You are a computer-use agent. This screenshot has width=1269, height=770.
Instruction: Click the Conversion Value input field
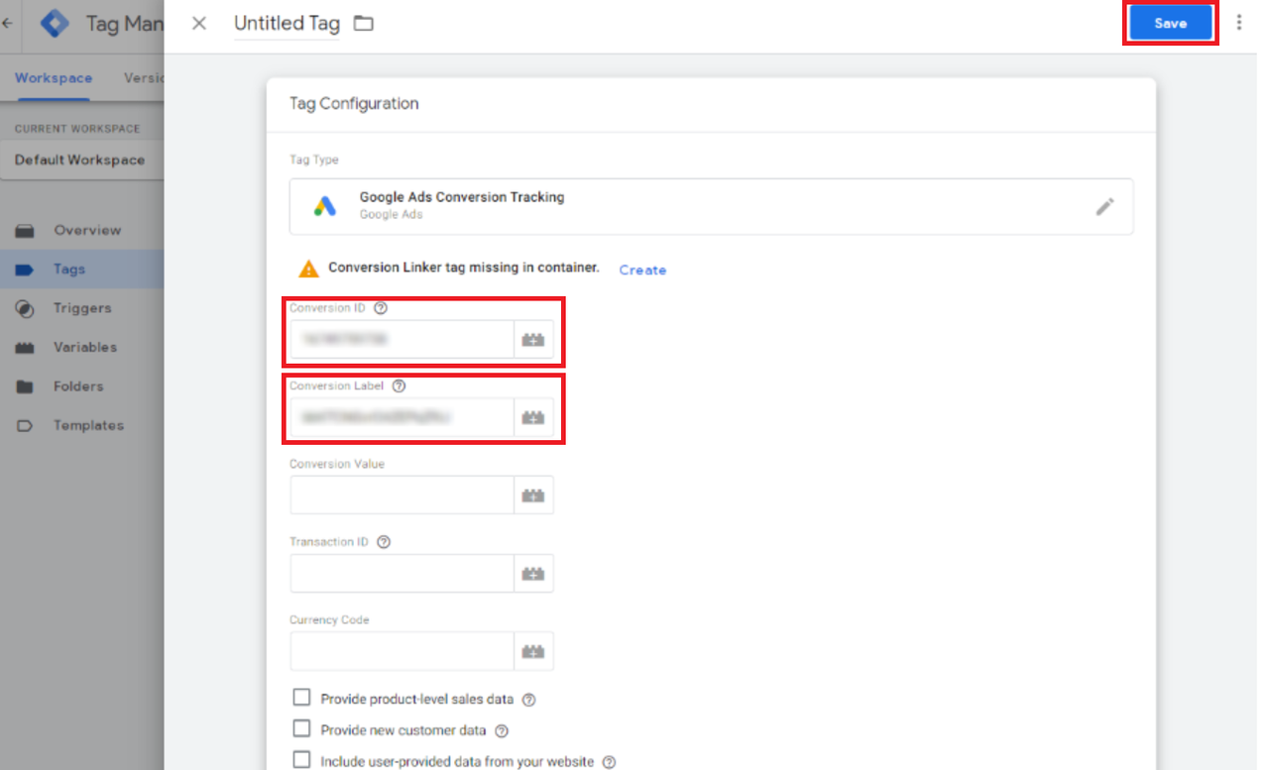(x=402, y=495)
